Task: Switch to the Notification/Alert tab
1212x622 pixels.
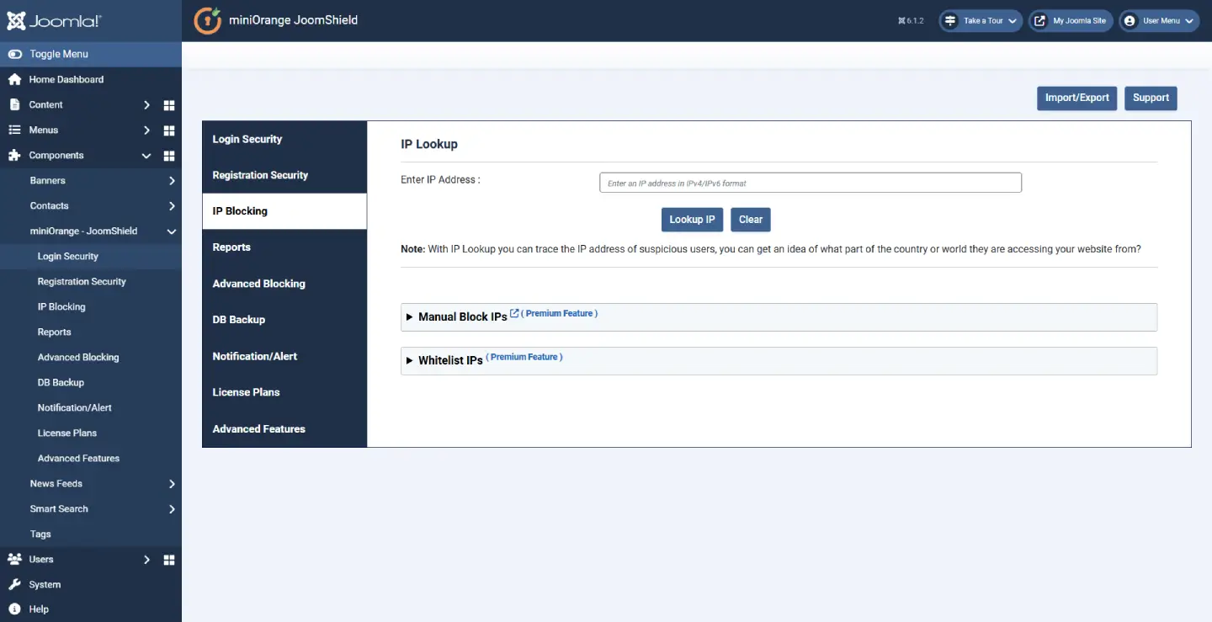Action: pos(284,356)
